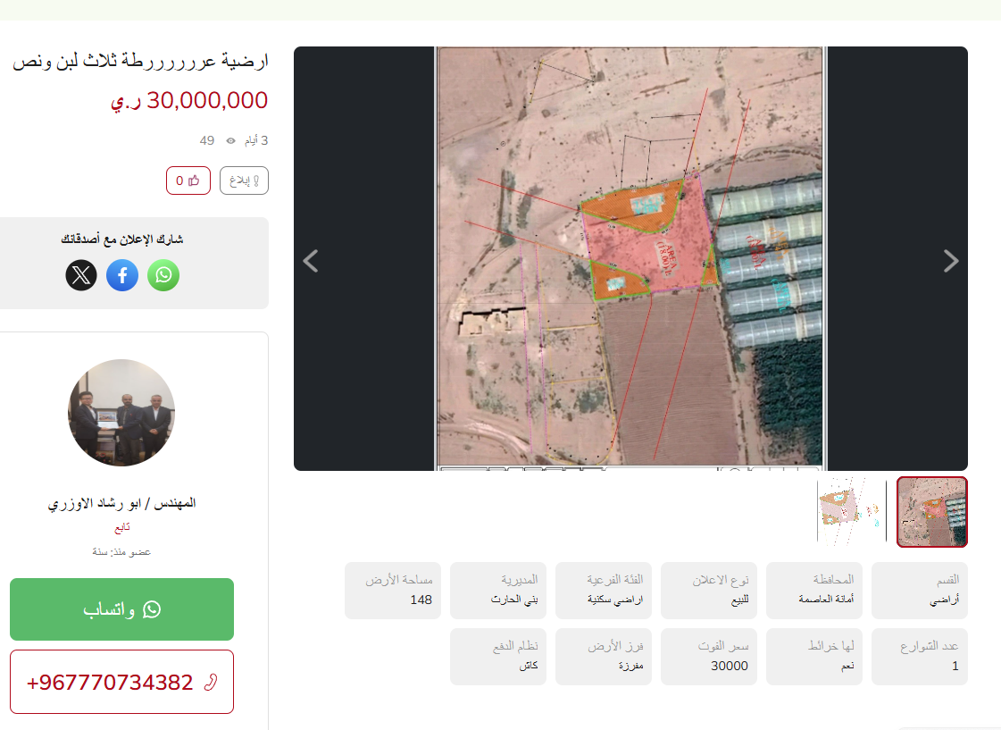Like the listing with thumbs-up button
This screenshot has width=1001, height=730.
(188, 180)
